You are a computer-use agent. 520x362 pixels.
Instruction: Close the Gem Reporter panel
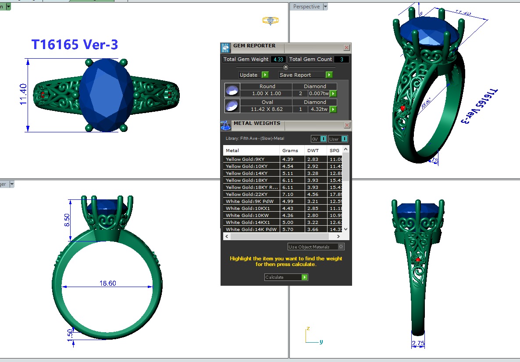(x=346, y=47)
